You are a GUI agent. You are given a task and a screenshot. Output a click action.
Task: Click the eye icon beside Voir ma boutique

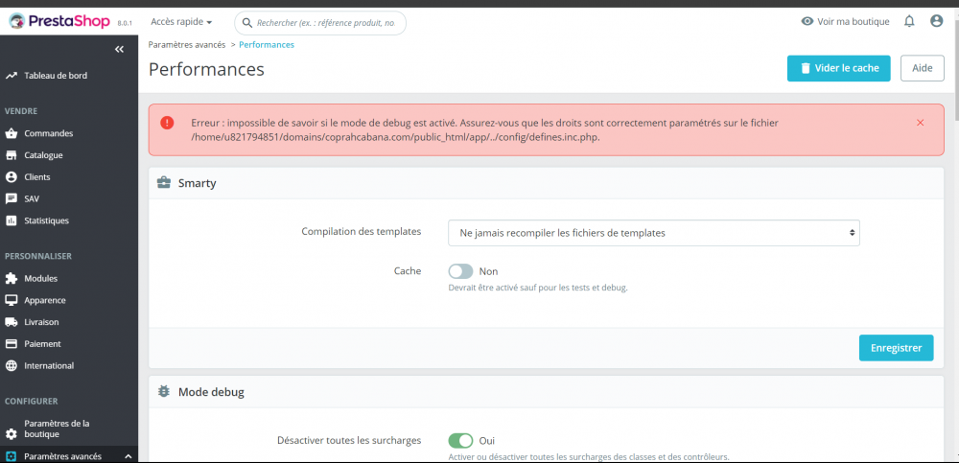coord(807,21)
